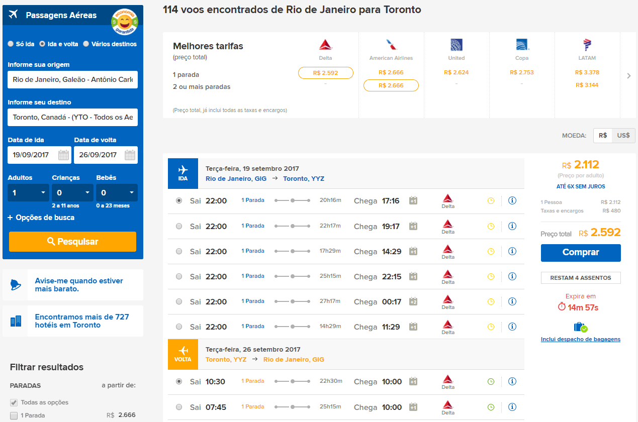The width and height of the screenshot is (638, 422).
Task: Choose the outbound flight arriving at 14:29
Action: pyautogui.click(x=179, y=251)
